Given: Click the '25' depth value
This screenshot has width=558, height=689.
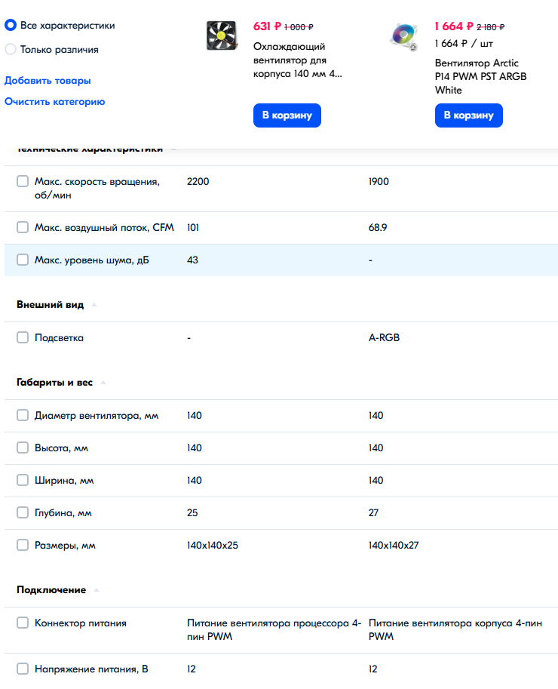Looking at the screenshot, I should [192, 513].
